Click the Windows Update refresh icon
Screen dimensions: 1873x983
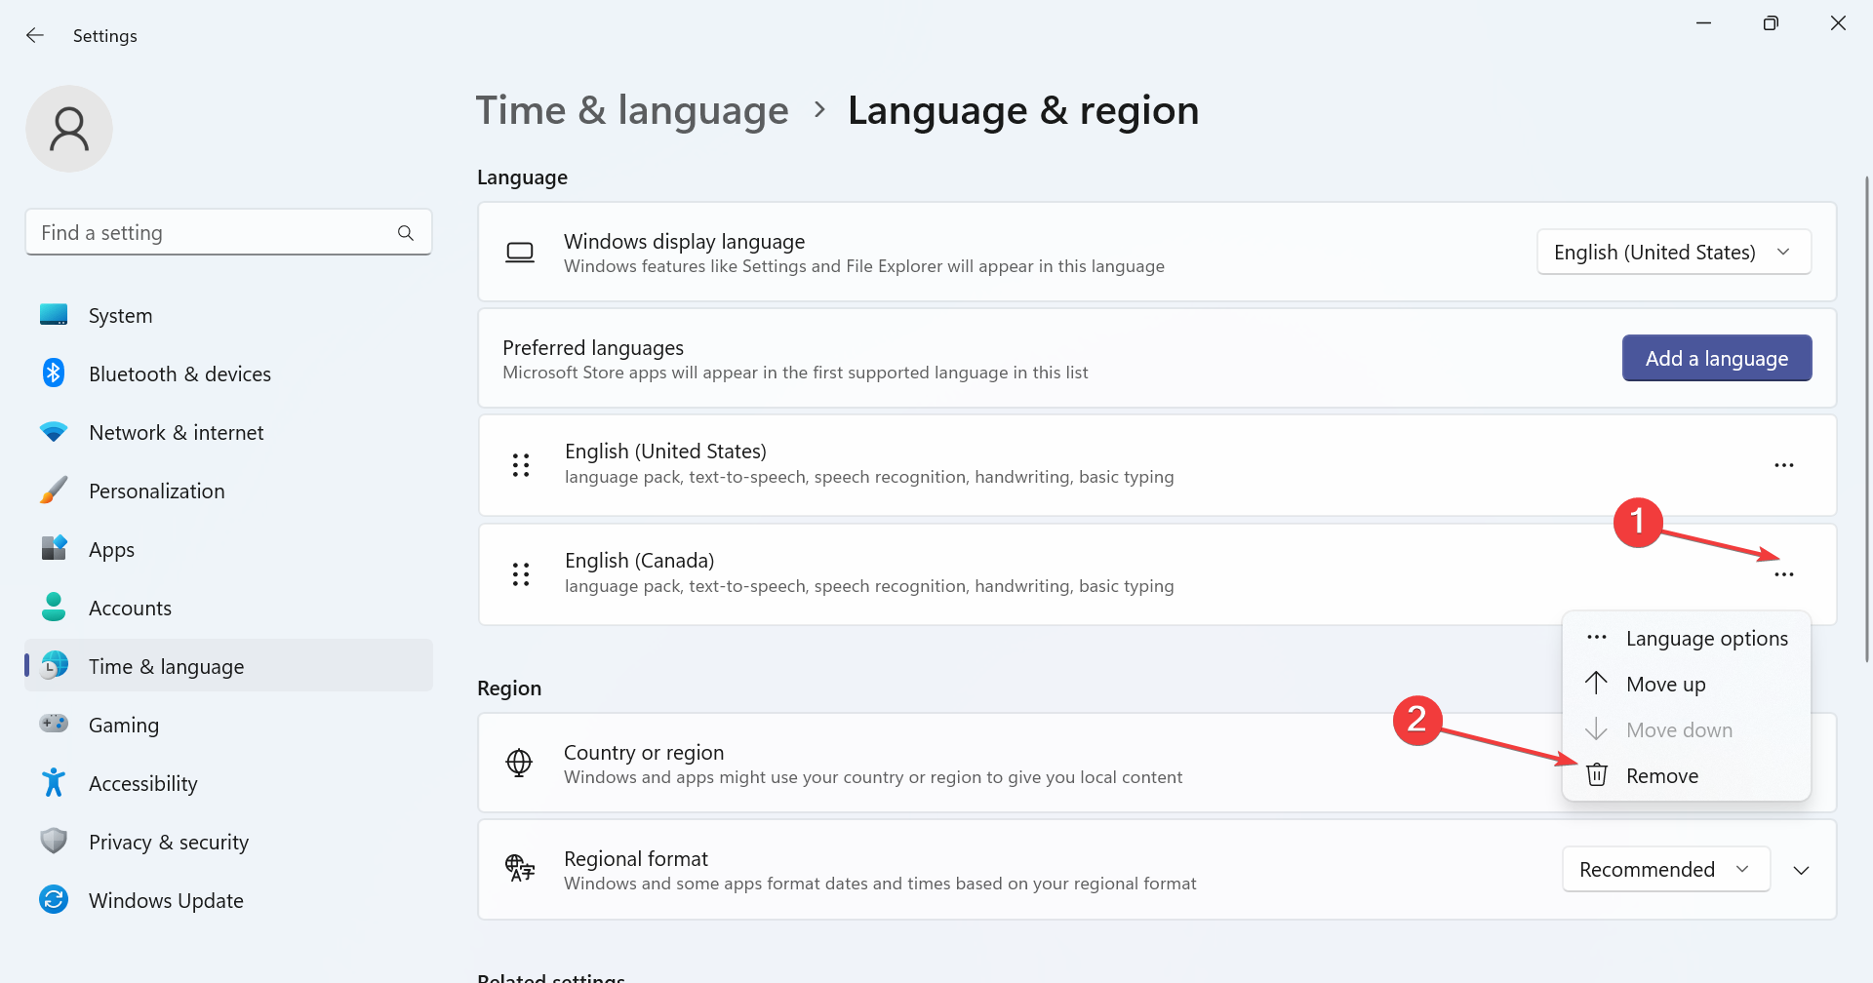(54, 899)
